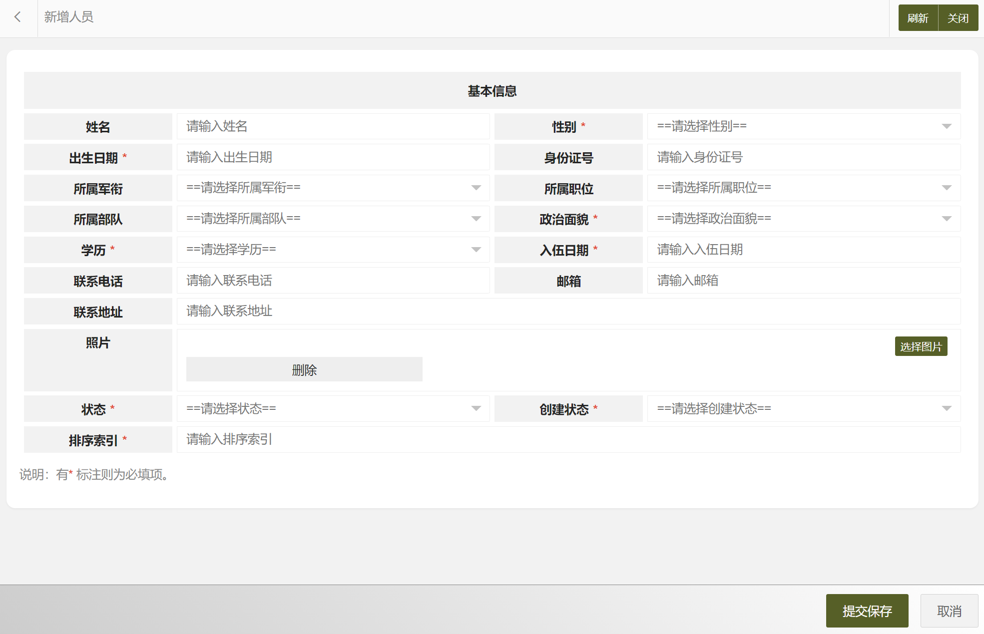984x634 pixels.
Task: Expand the 所属军衔 dropdown
Action: tap(333, 188)
